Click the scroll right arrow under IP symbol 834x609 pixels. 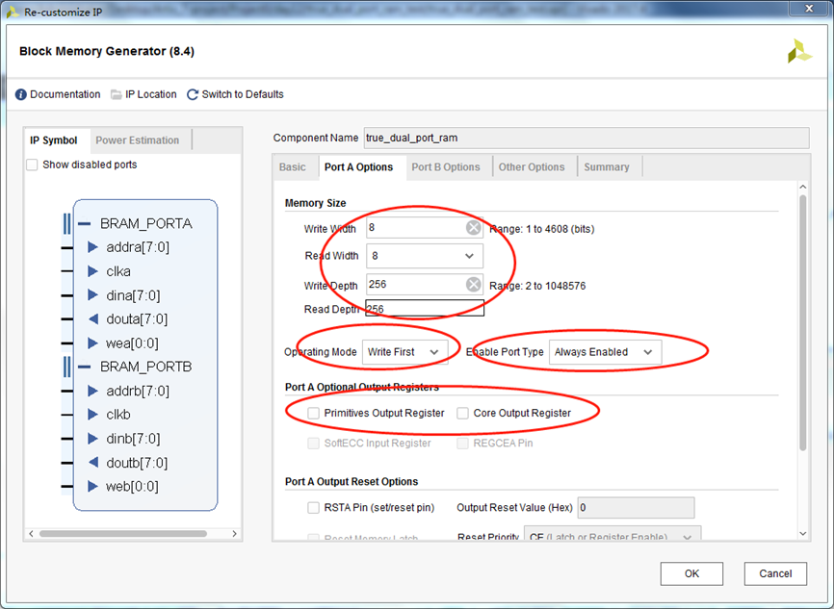point(235,534)
